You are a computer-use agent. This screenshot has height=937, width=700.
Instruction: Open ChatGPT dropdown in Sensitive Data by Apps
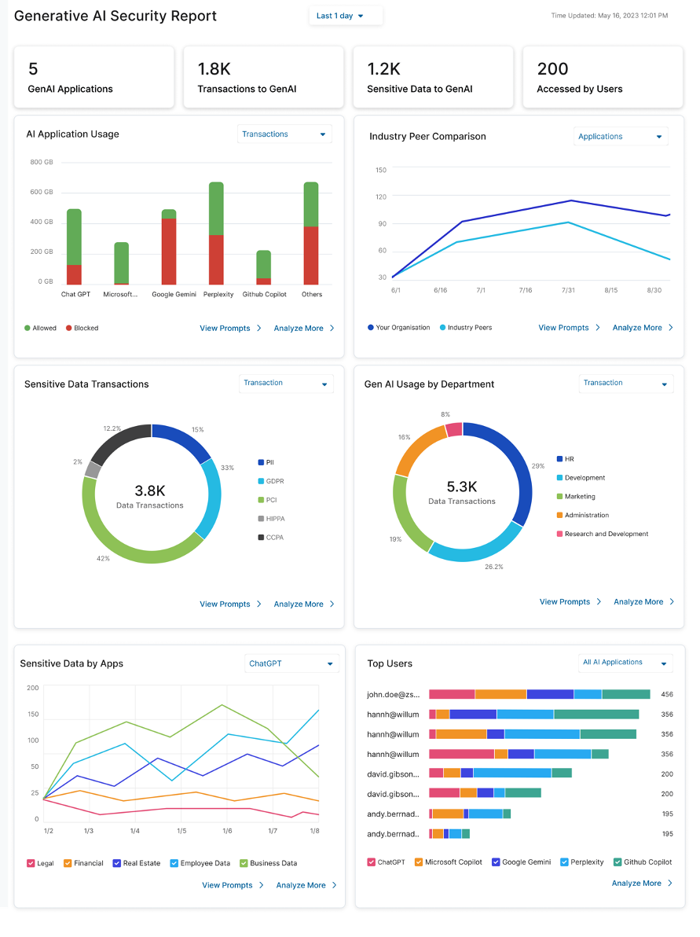[x=291, y=663]
